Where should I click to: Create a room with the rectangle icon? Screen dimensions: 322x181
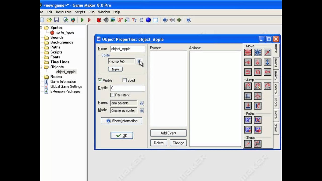coord(155,20)
